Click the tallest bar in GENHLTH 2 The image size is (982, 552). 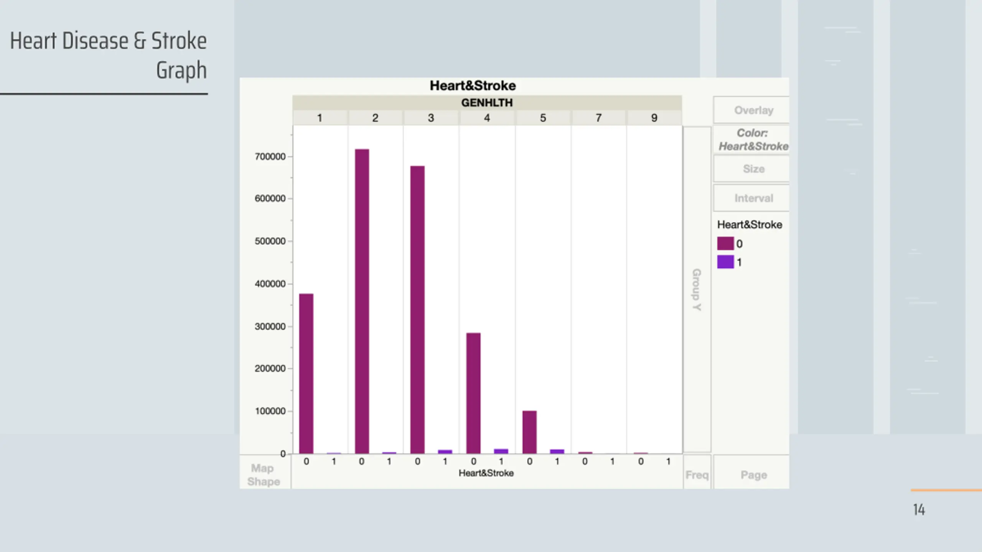362,301
